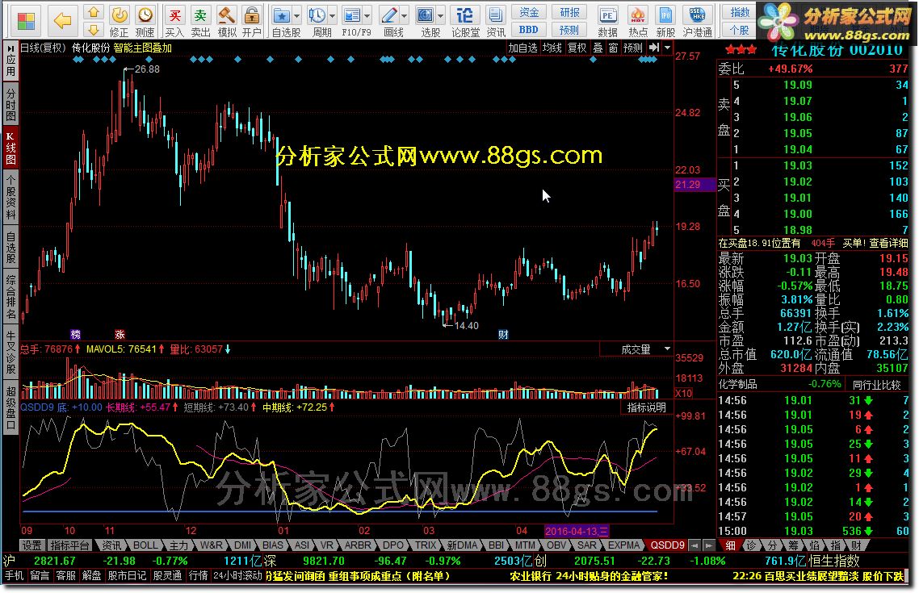919x593 pixels.
Task: Open the 数据 PE data icon
Action: 607,21
